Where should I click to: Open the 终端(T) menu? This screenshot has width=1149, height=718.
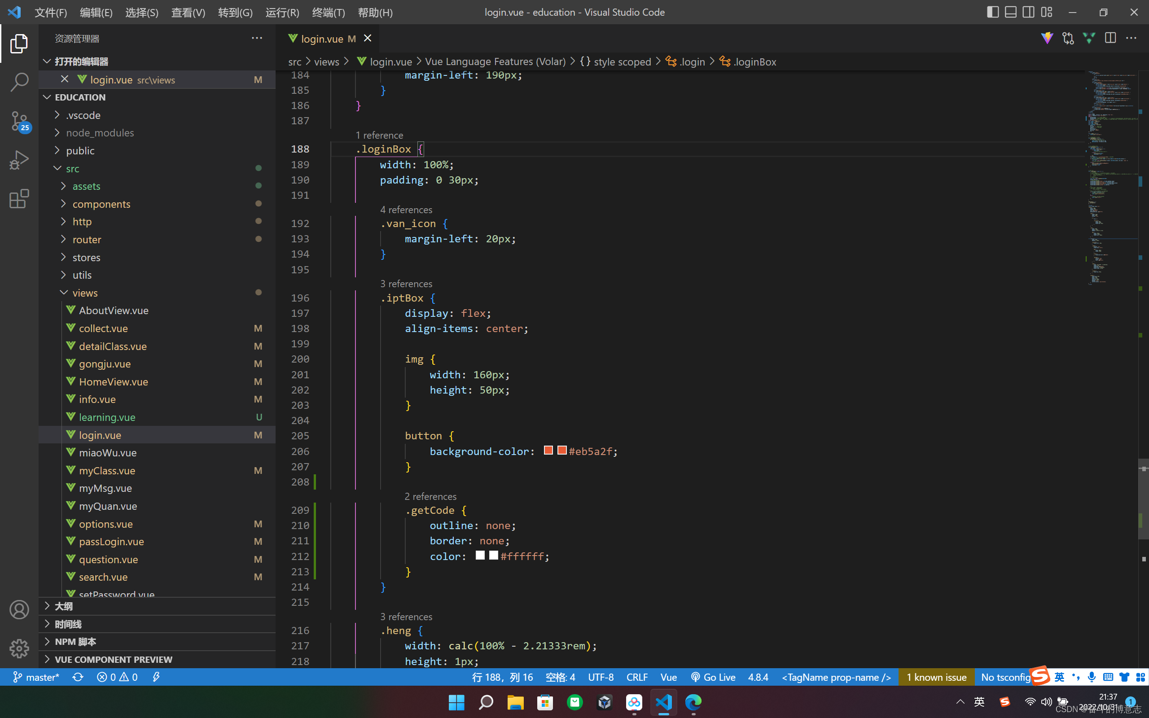pos(328,13)
